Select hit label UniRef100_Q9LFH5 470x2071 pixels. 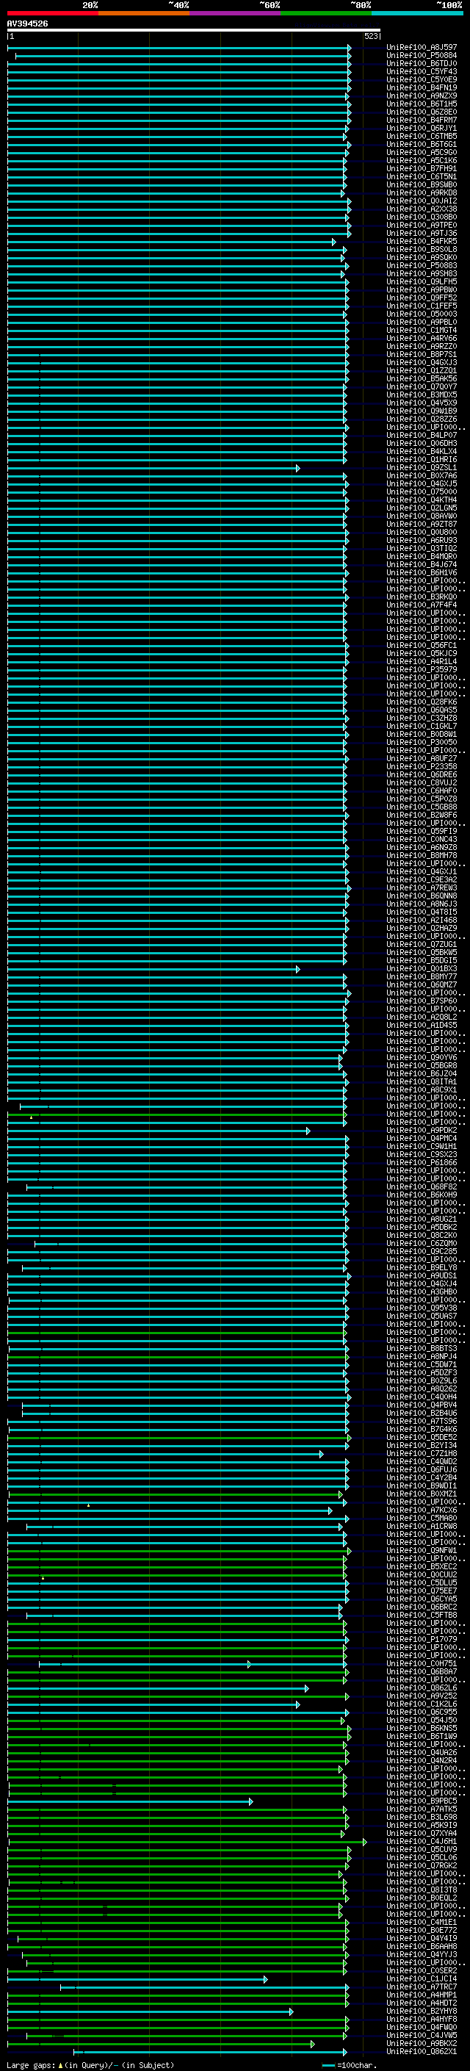422,281
